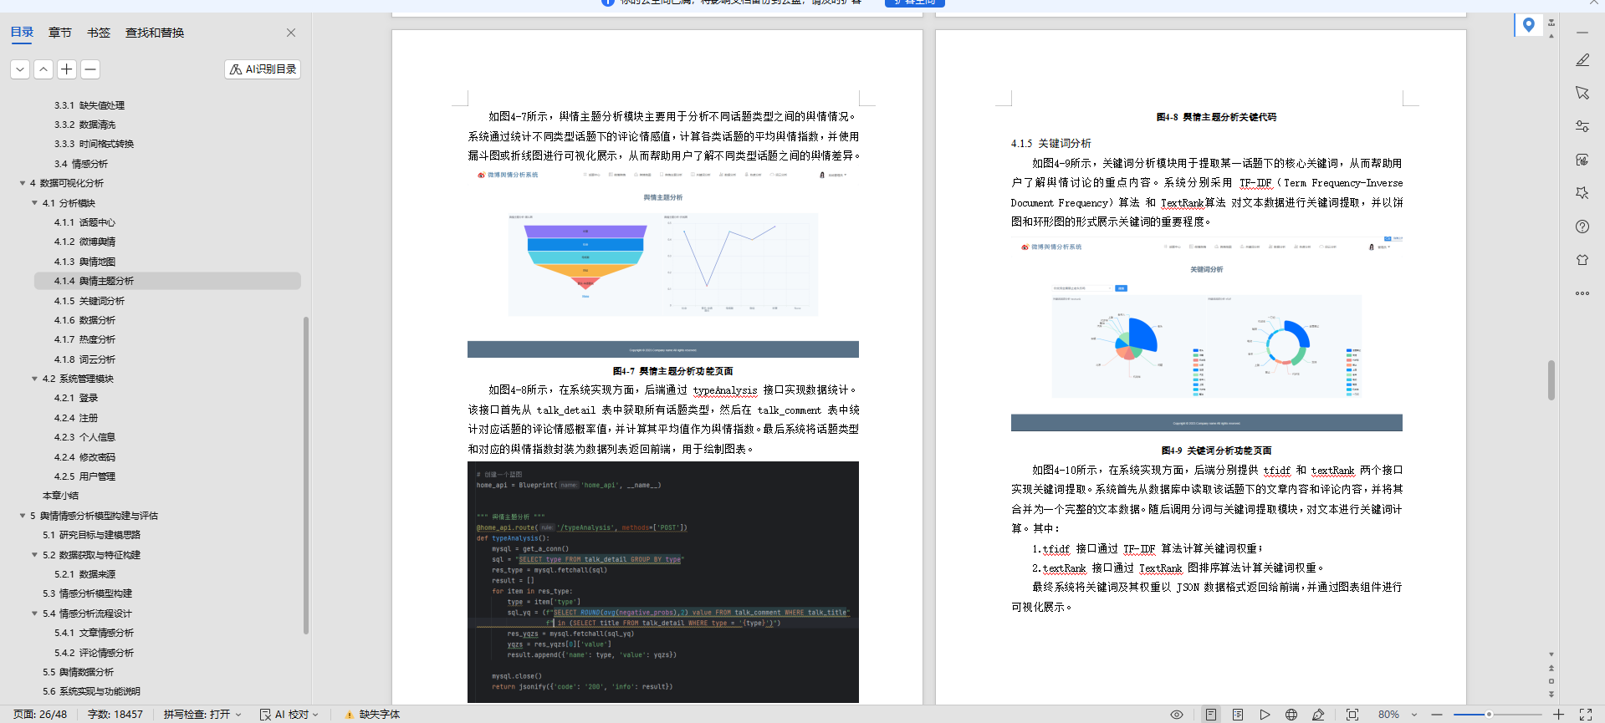1605x723 pixels.
Task: Click the 缺失字体 missing font warning
Action: [x=373, y=715]
